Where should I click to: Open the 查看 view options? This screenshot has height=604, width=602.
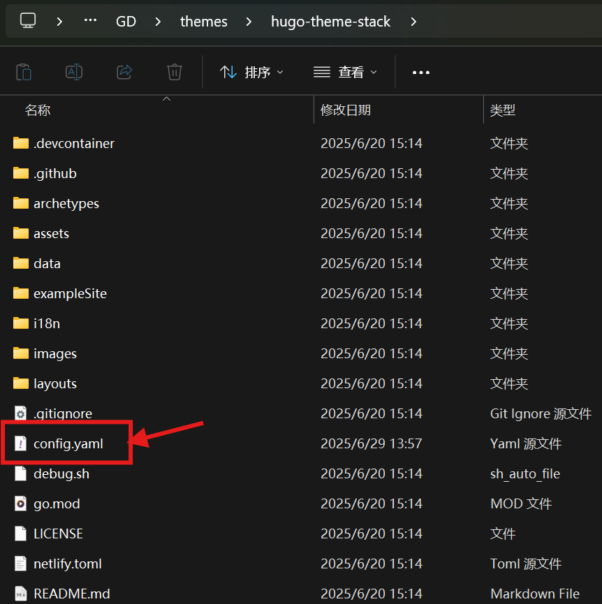(x=342, y=72)
